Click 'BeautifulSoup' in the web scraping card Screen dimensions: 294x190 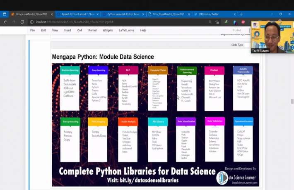[99, 136]
